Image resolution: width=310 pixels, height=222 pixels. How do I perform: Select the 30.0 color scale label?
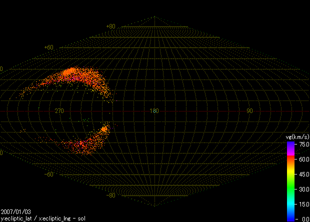pyautogui.click(x=303, y=189)
